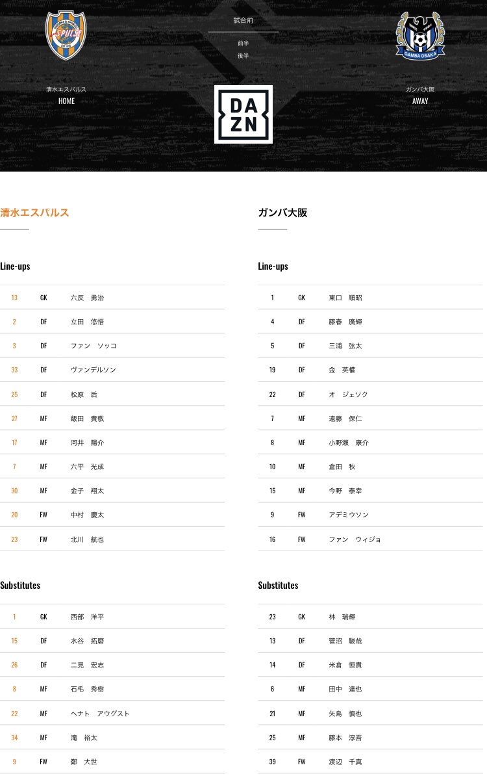Click midfielder 金子 翔太
The height and width of the screenshot is (776, 487).
pyautogui.click(x=87, y=491)
